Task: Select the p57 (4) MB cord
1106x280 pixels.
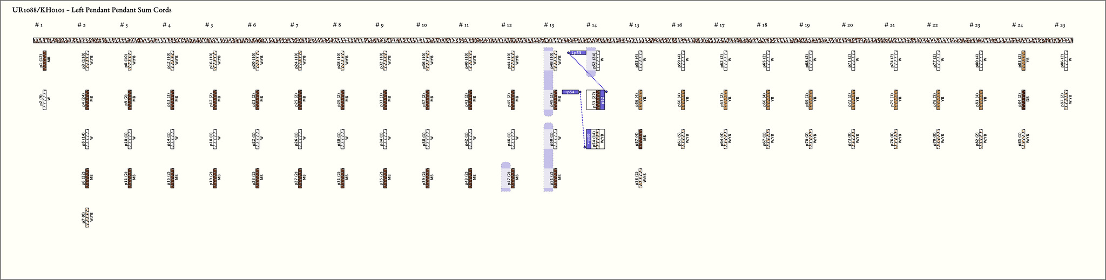Action: point(640,139)
